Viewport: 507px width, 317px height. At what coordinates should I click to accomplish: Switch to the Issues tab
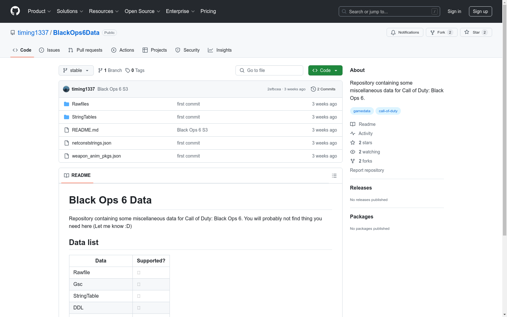49,50
